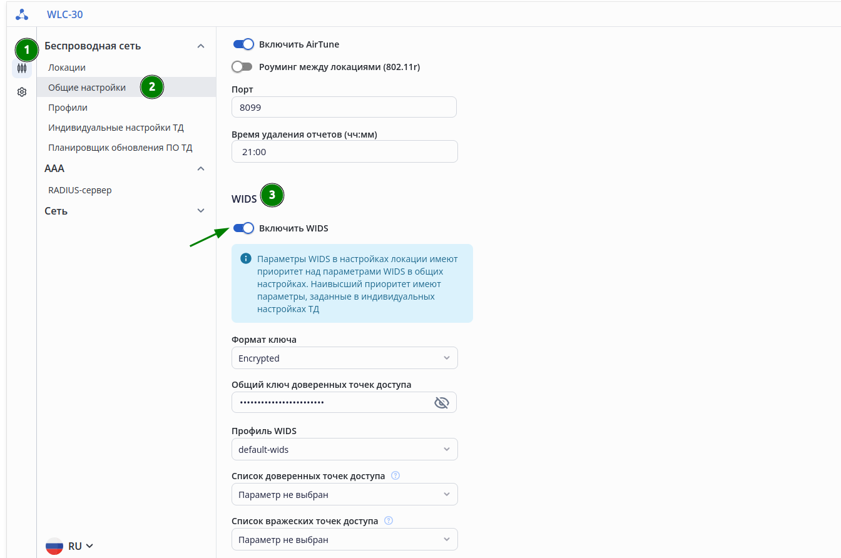Click the info icon in WIDS notice

[246, 258]
